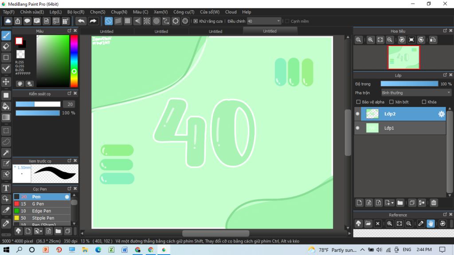Switch to the second Untitled tab
Viewport: 454px width, 255px height.
(161, 31)
